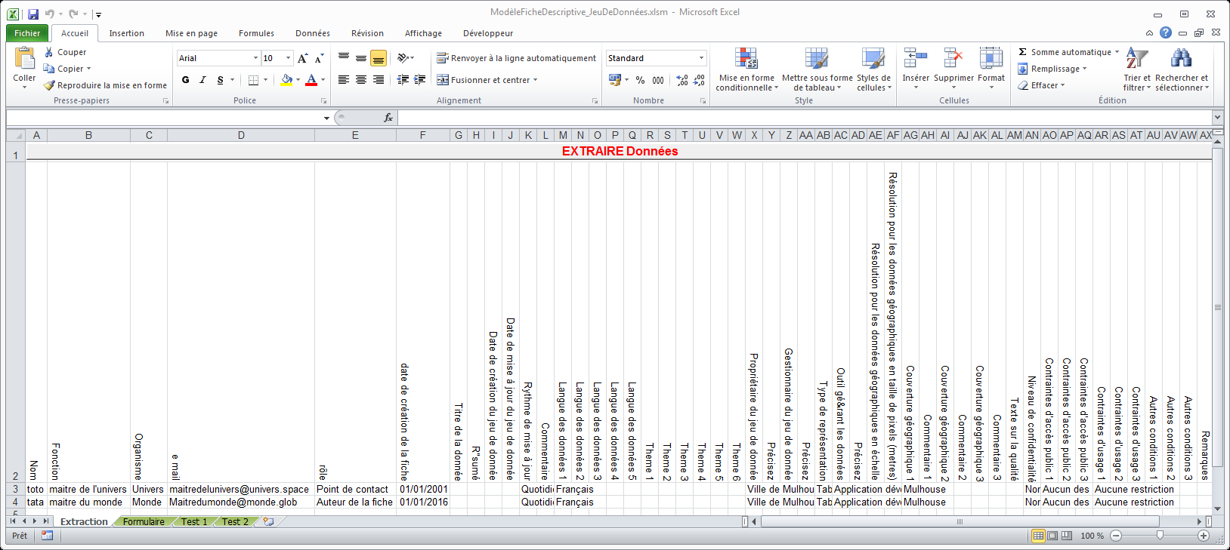Open the Formulaire sheet tab
Image resolution: width=1230 pixels, height=550 pixels.
coord(144,521)
